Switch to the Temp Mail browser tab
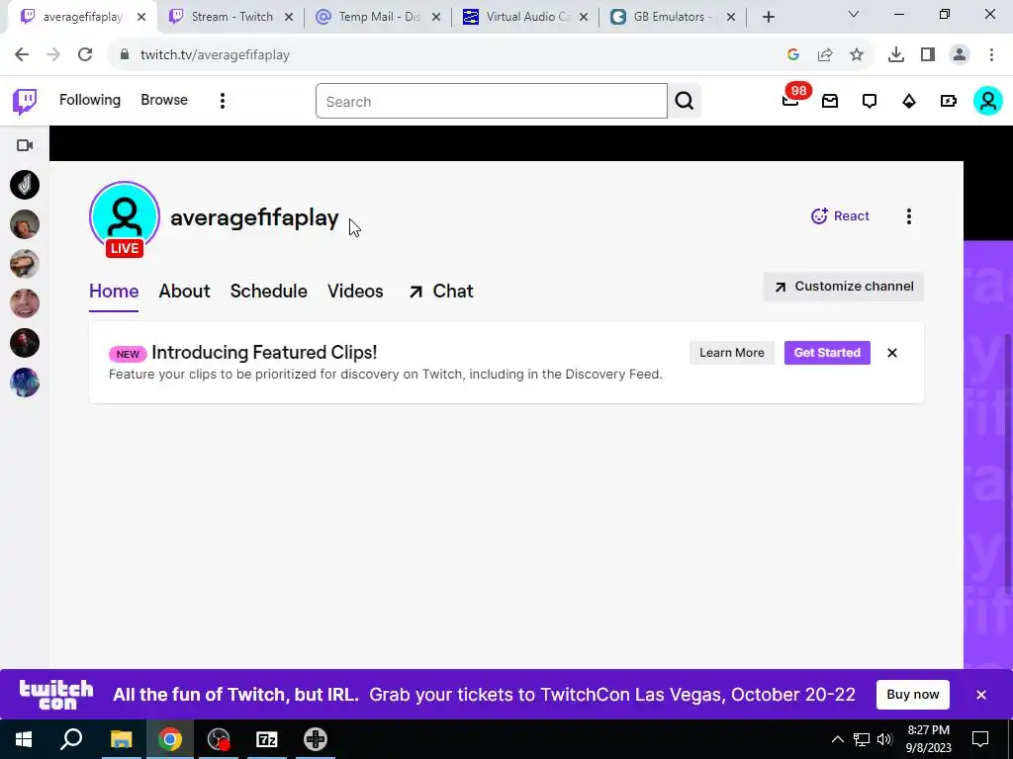The image size is (1013, 759). coord(377,17)
